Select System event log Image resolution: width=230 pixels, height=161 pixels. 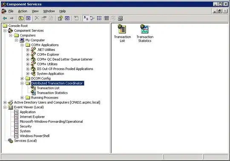click(x=25, y=131)
